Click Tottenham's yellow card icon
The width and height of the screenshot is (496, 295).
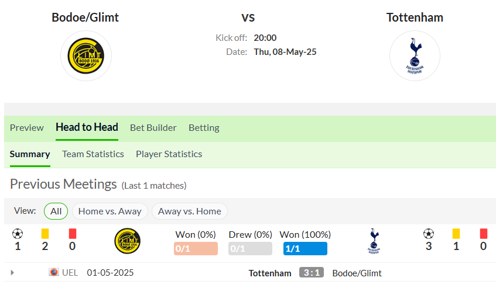click(456, 234)
